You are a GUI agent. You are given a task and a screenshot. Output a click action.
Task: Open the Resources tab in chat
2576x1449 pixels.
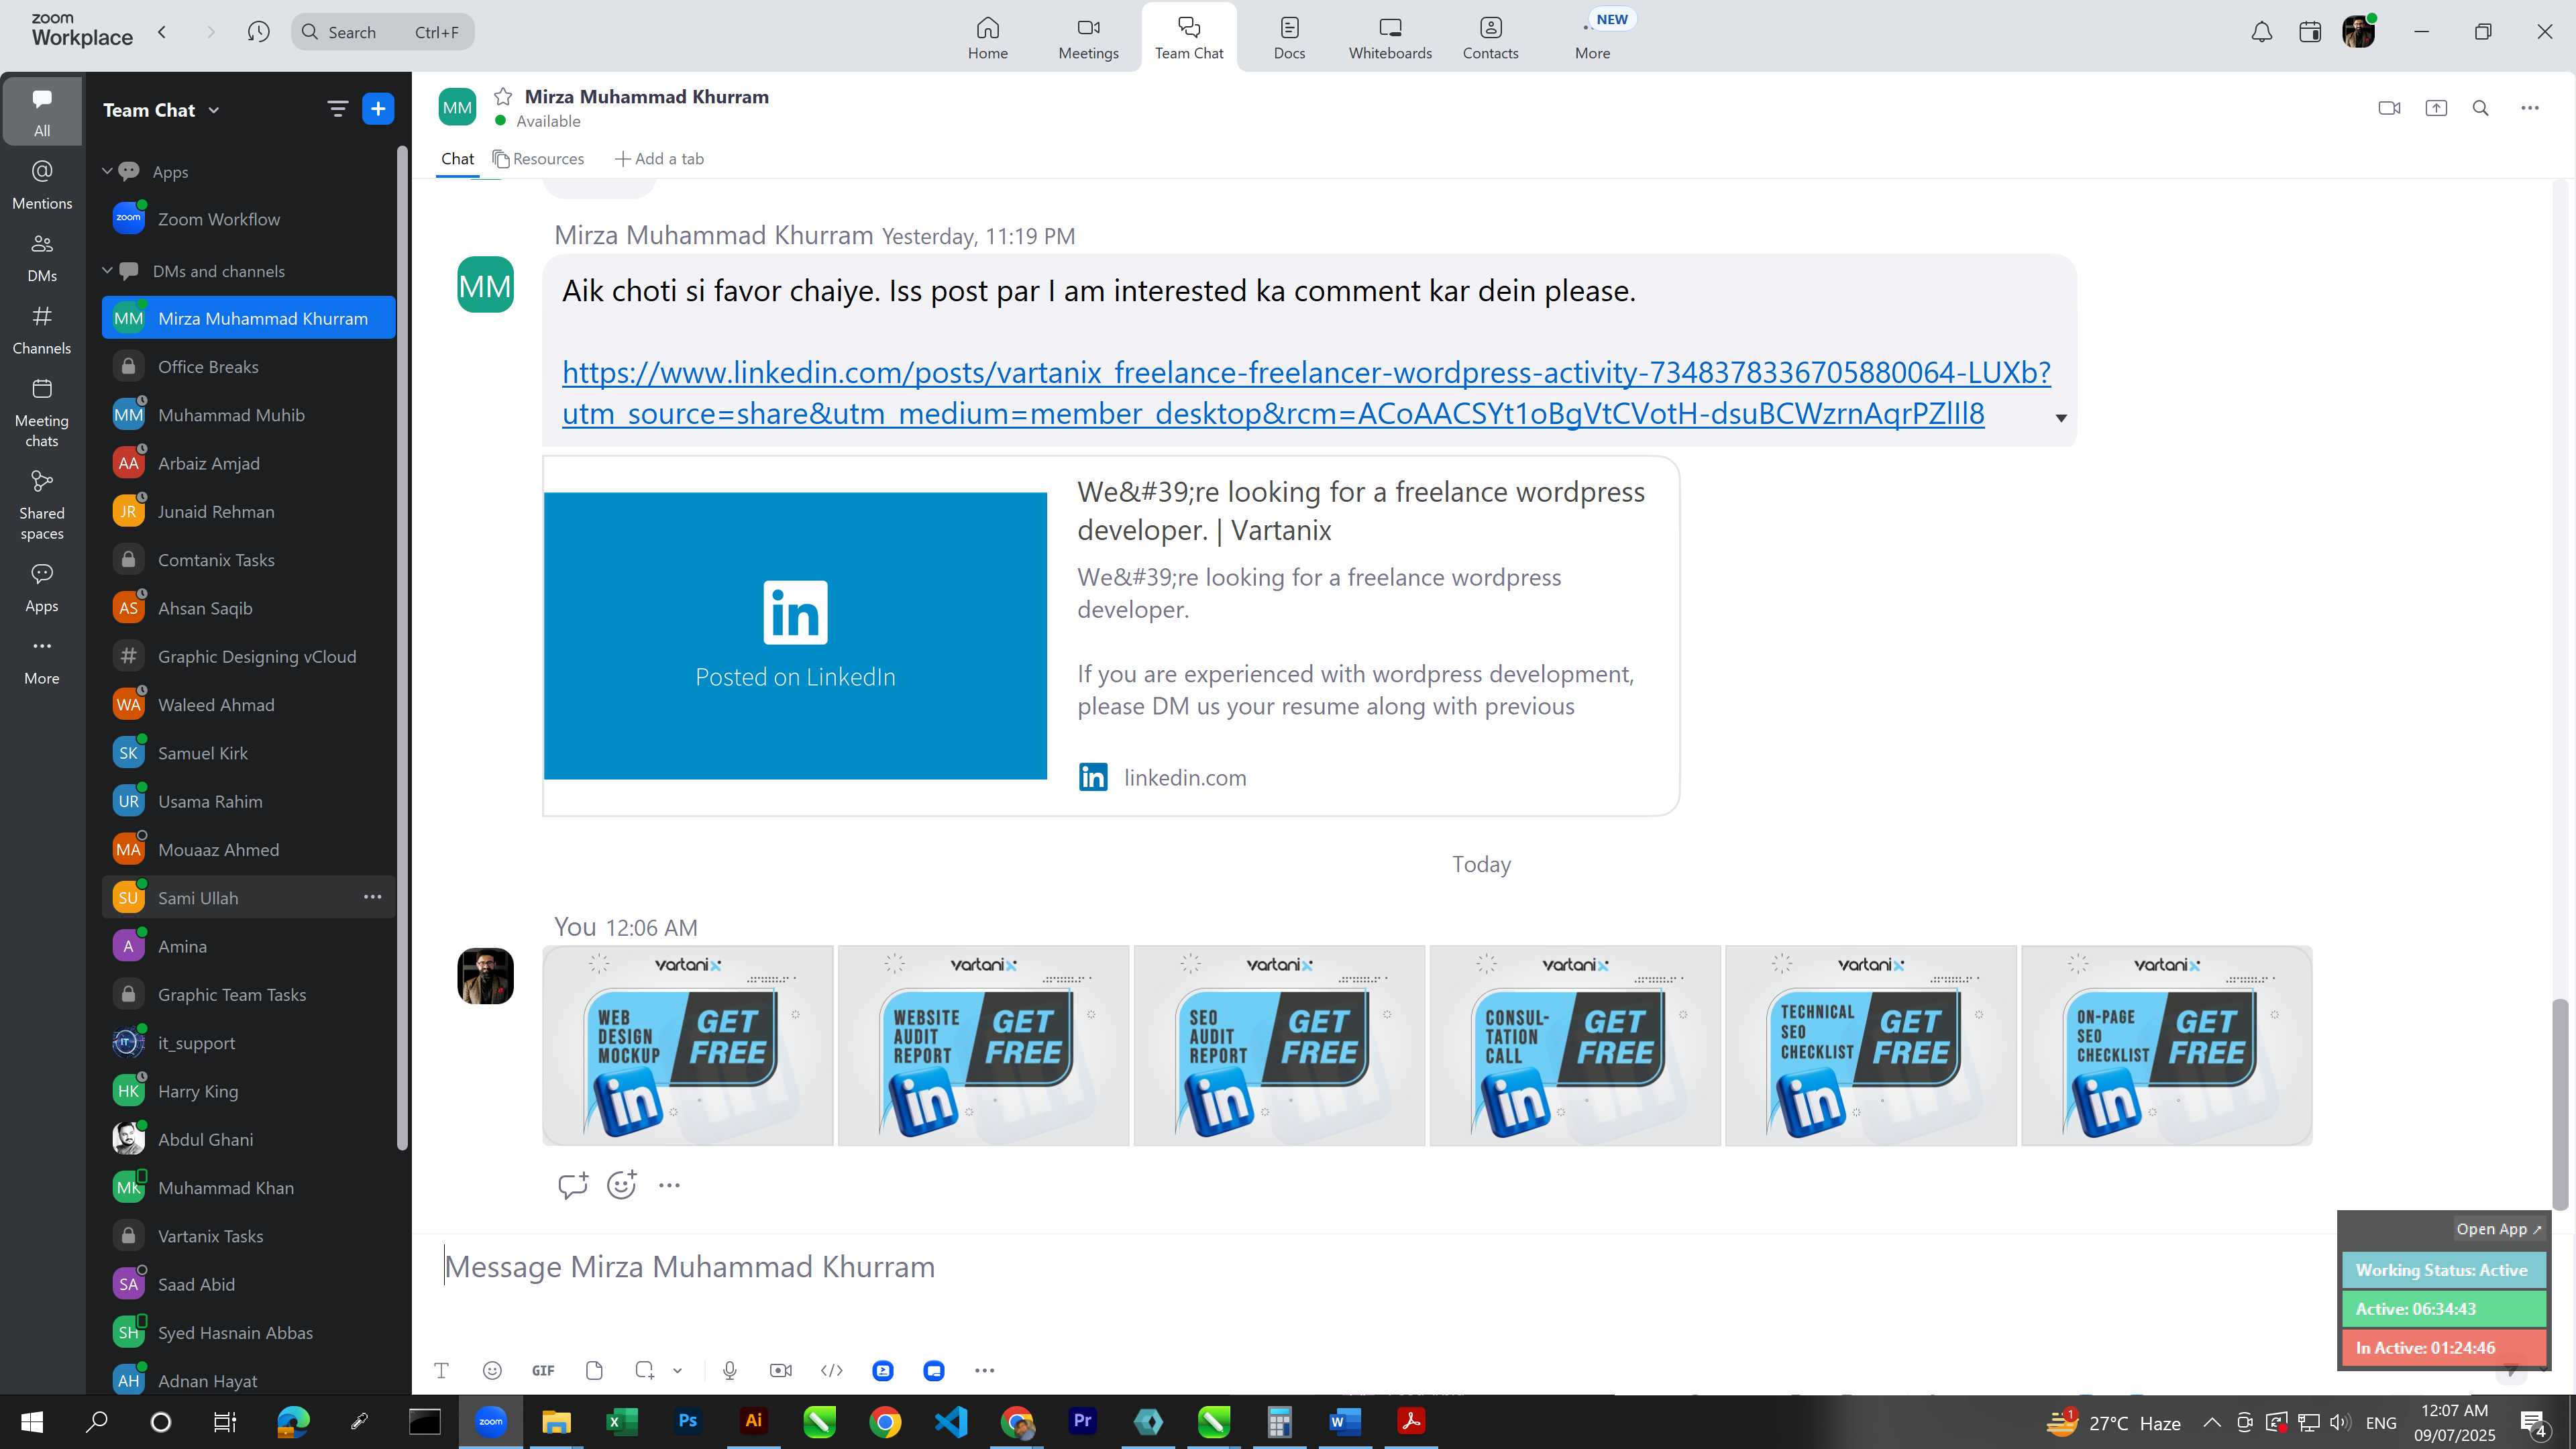click(x=538, y=158)
